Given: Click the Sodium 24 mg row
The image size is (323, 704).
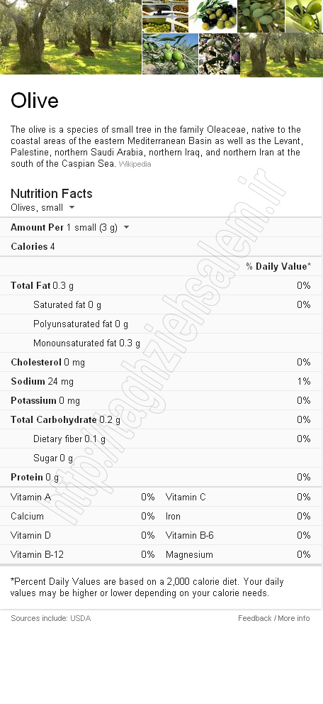Looking at the screenshot, I should [x=161, y=381].
